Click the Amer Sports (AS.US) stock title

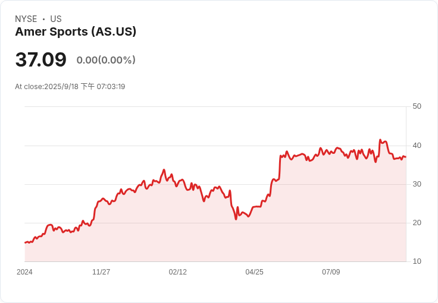(76, 32)
